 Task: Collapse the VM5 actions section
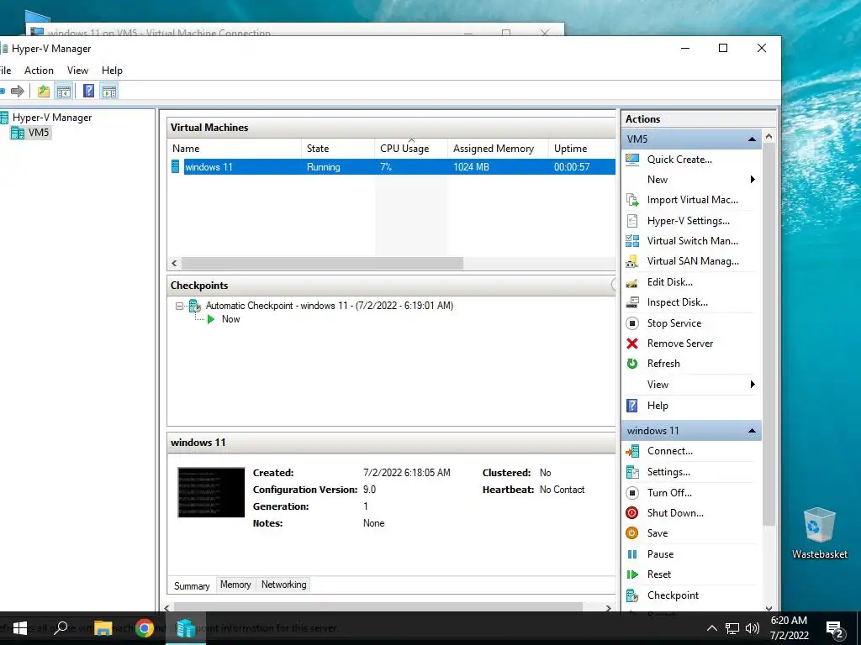click(752, 139)
